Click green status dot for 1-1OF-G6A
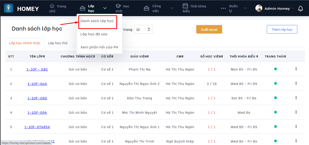309x145 pixels. [x=276, y=83]
